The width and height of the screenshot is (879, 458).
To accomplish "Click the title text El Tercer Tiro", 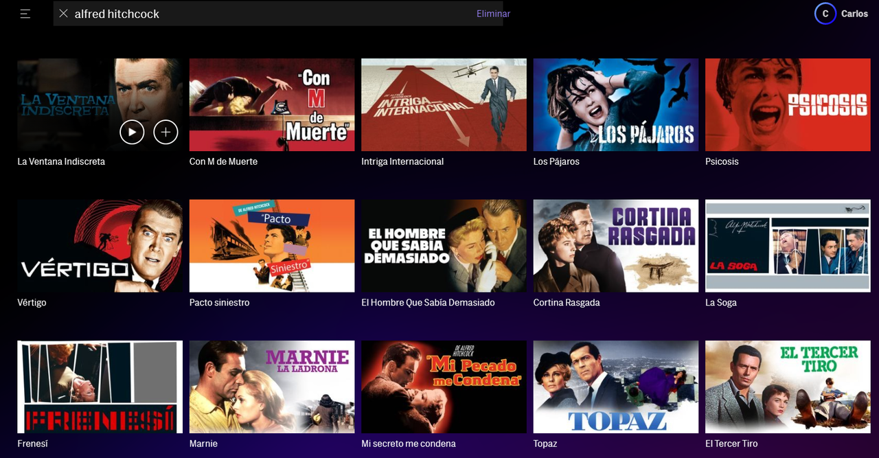I will click(x=731, y=444).
